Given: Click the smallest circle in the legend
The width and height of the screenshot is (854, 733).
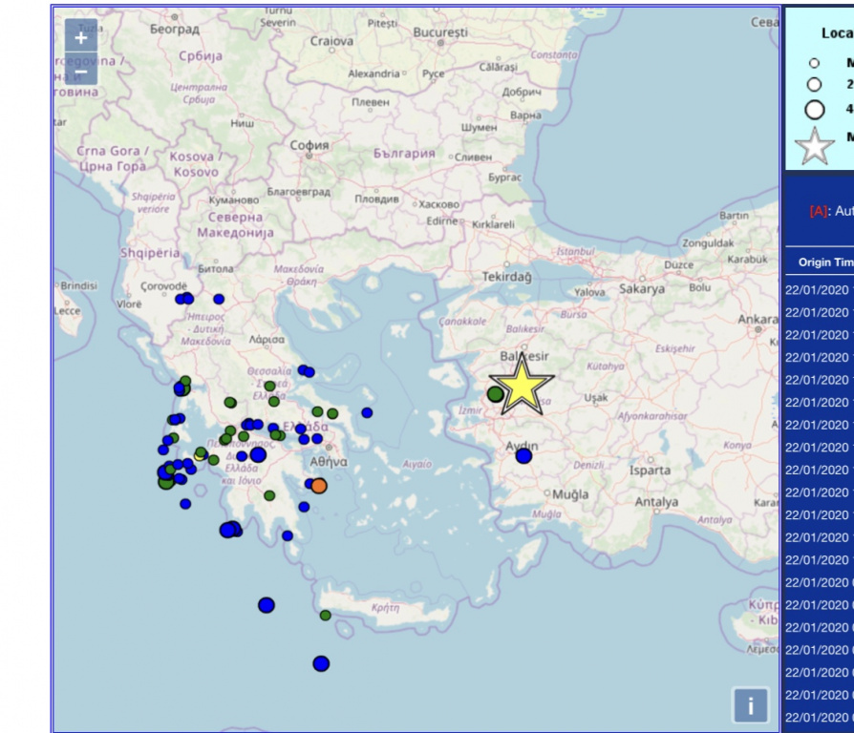Looking at the screenshot, I should tap(814, 63).
